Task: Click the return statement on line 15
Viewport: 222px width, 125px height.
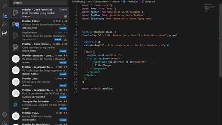Action: click(89, 52)
